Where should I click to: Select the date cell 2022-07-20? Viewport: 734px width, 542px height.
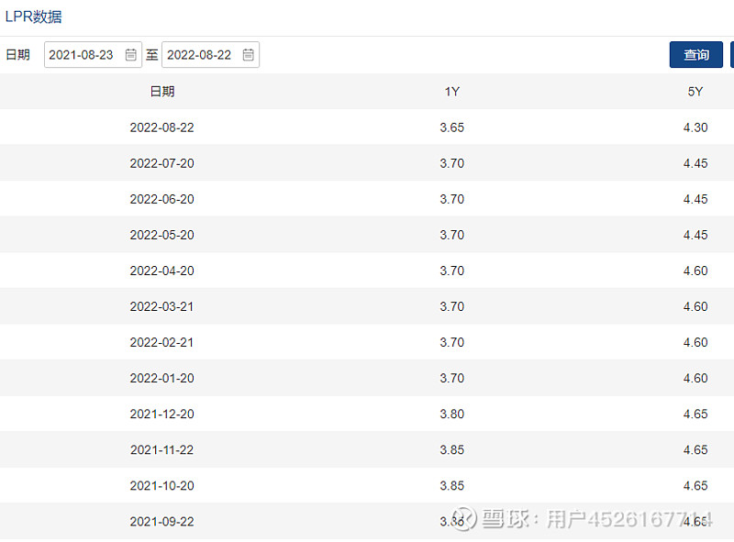tap(162, 163)
